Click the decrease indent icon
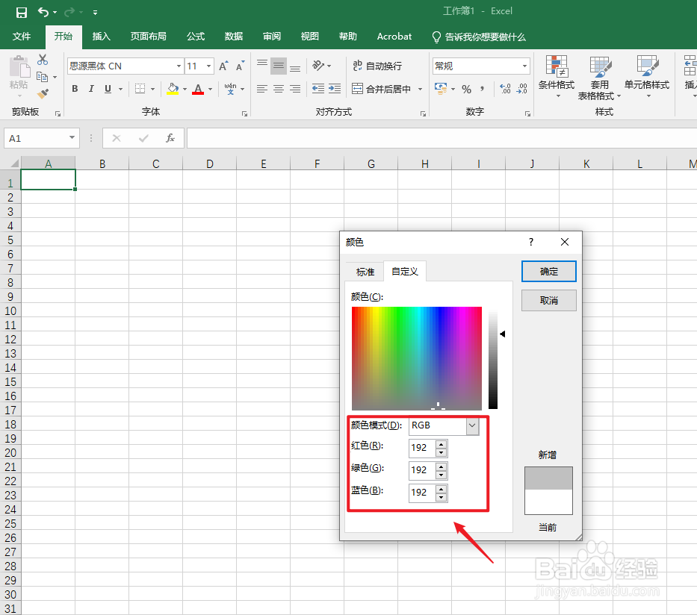Screen dimensions: 697x615 317,89
